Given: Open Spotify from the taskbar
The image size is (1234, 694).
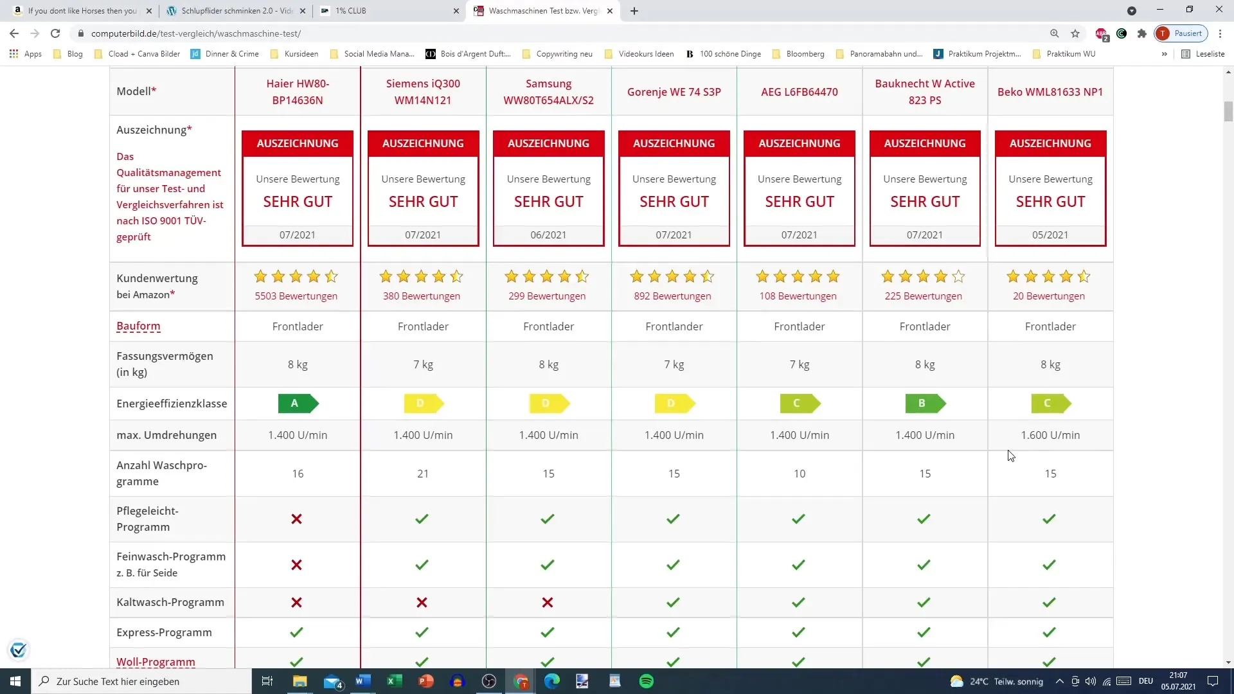Looking at the screenshot, I should pyautogui.click(x=647, y=681).
